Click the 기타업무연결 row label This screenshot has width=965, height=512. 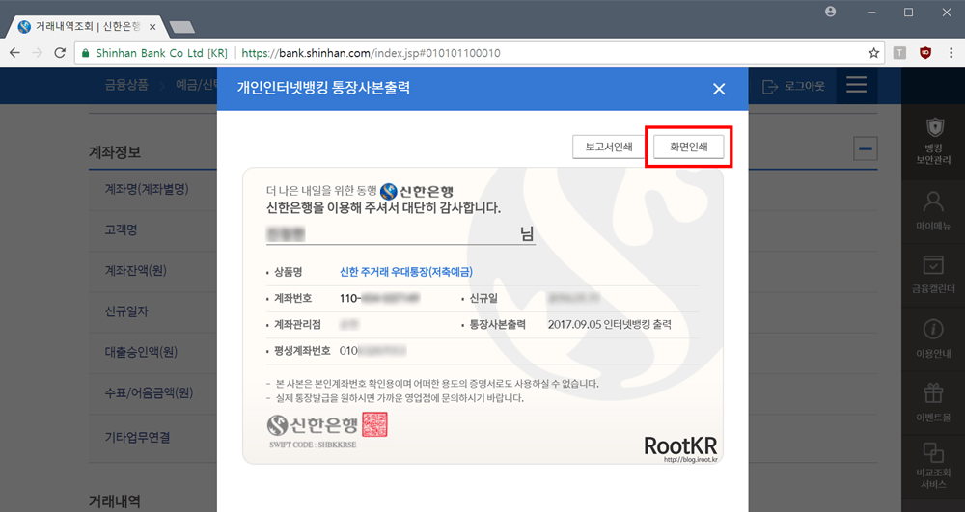tap(137, 438)
